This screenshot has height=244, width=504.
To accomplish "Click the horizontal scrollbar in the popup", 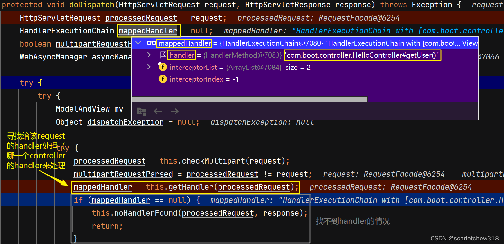I will tap(249, 99).
